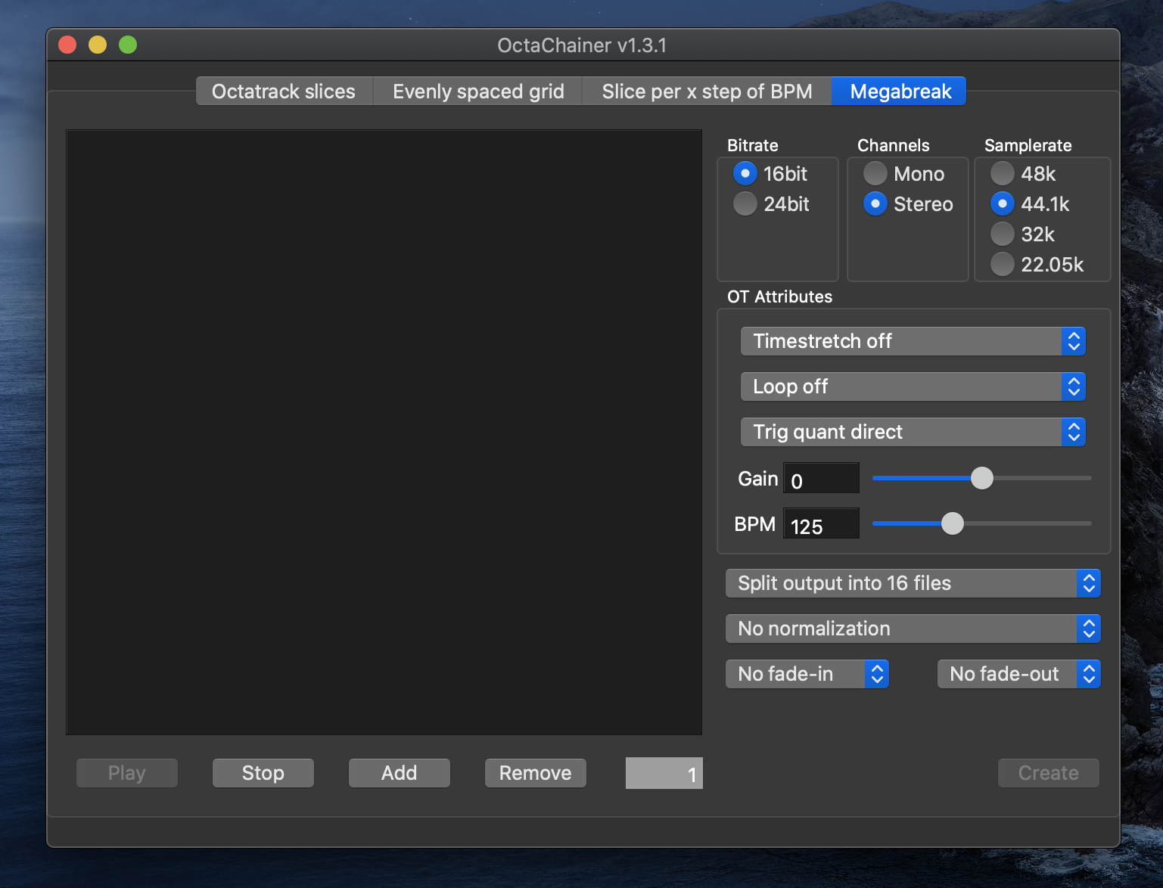
Task: Expand the Loop off dropdown
Action: 913,387
